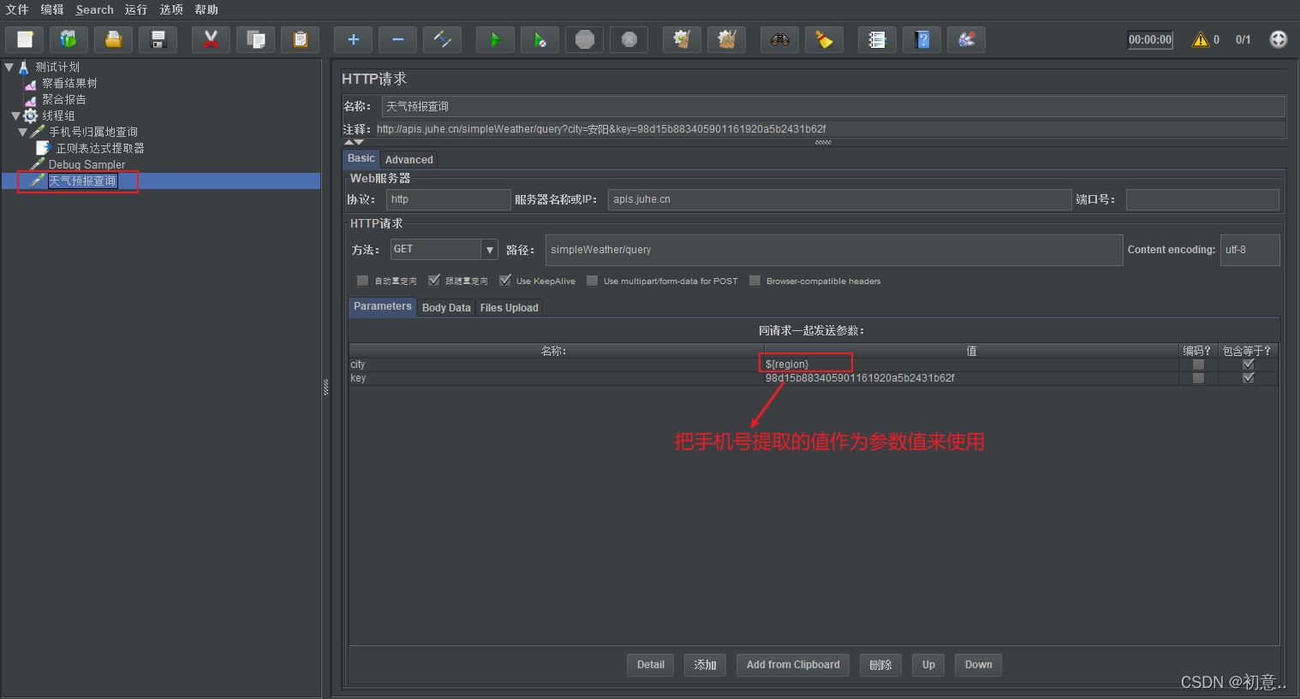Click the blue question mark Help icon

tap(921, 39)
